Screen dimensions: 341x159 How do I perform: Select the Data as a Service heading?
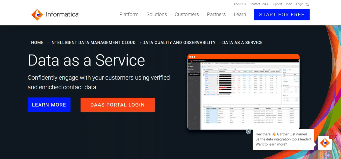click(x=86, y=60)
